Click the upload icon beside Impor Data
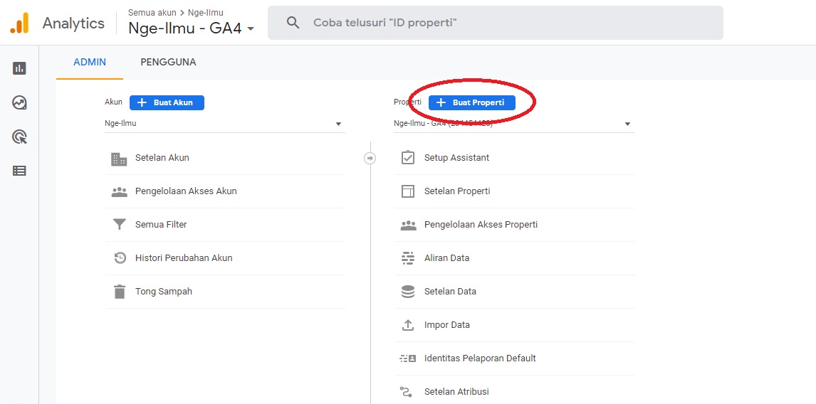816x404 pixels. [408, 325]
